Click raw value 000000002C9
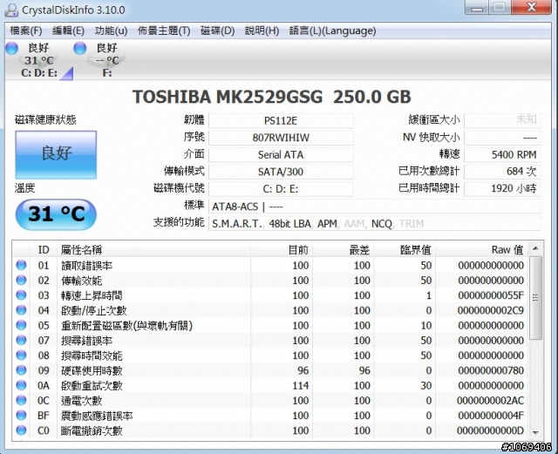The height and width of the screenshot is (454, 558). point(491,310)
